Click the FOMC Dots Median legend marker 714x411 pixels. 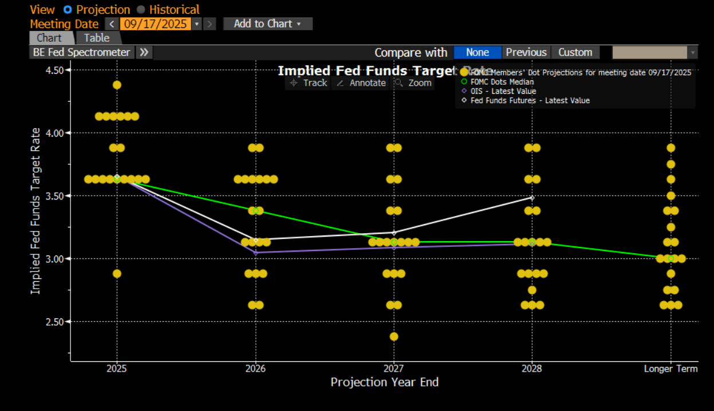point(464,82)
